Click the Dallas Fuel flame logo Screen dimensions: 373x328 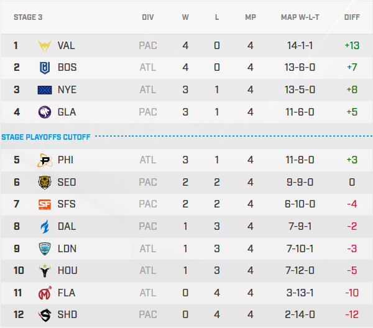[45, 227]
